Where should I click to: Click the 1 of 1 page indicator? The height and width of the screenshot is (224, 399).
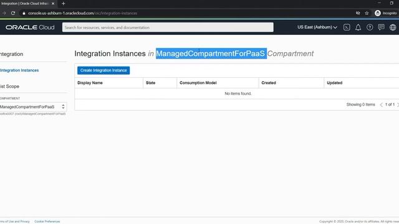390,105
